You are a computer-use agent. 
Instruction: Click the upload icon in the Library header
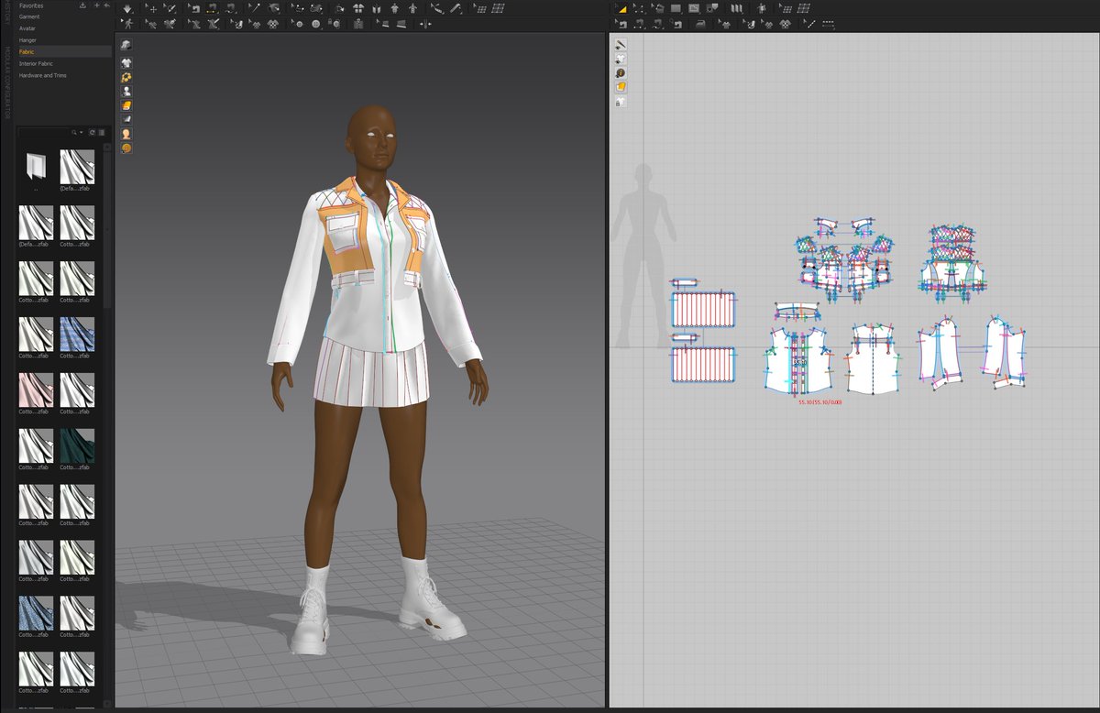(x=82, y=7)
